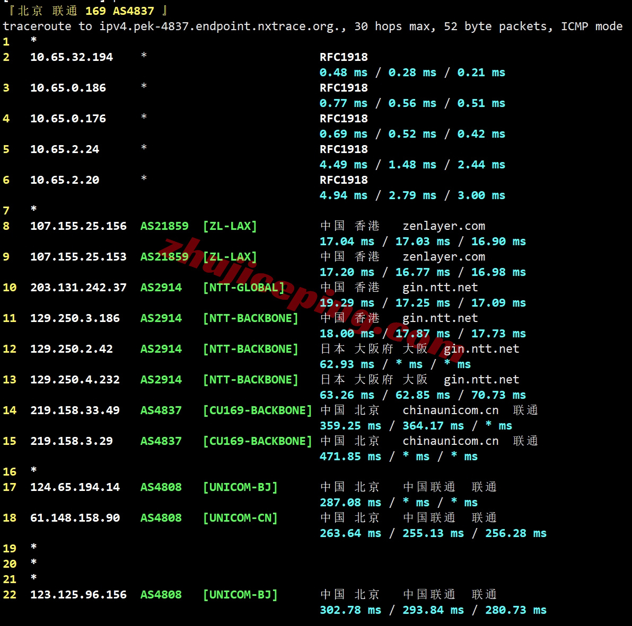The height and width of the screenshot is (626, 632).
Task: Click IP address 124.65.194.14
Action: point(75,487)
